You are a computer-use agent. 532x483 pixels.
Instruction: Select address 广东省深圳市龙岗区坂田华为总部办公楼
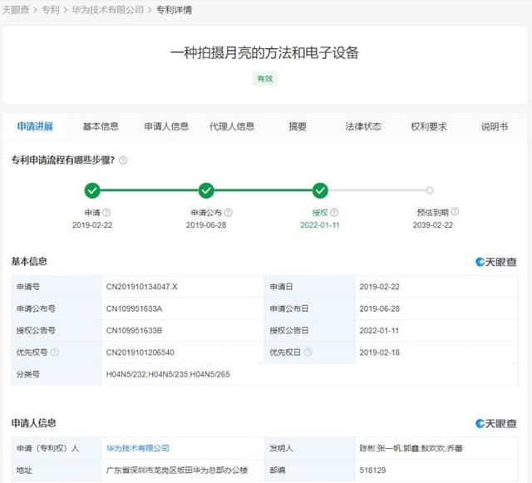click(177, 470)
